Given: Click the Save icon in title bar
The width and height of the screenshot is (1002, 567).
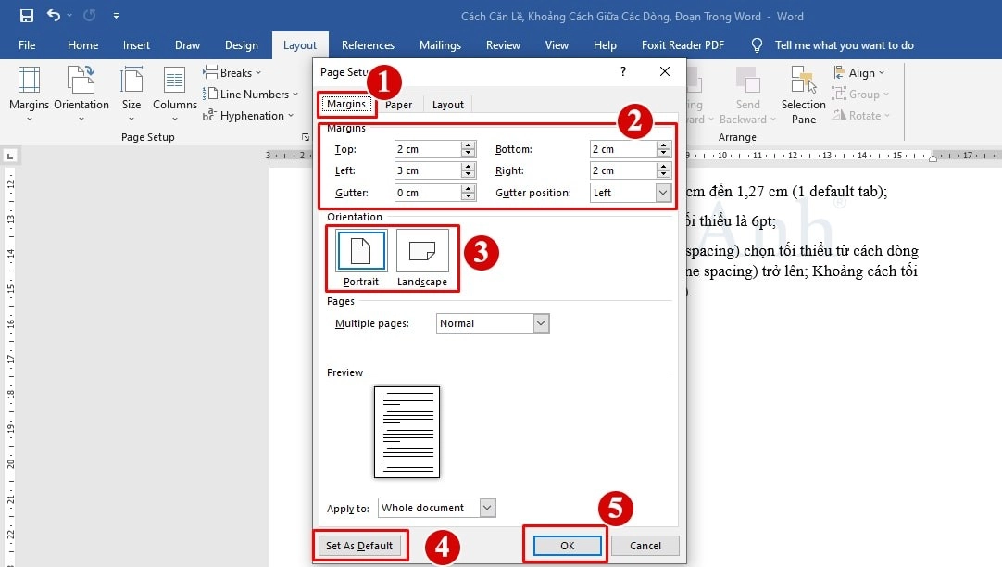Looking at the screenshot, I should click(26, 16).
